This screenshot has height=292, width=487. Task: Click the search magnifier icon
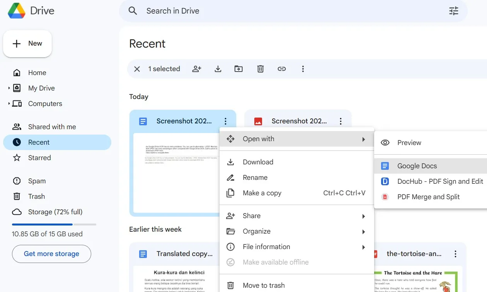tap(133, 11)
